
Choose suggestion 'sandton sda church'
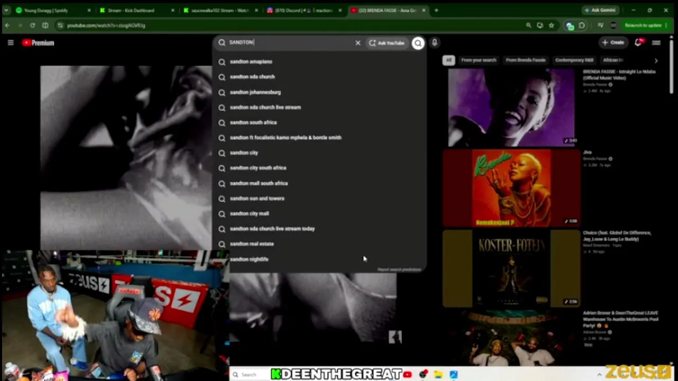tap(320, 77)
